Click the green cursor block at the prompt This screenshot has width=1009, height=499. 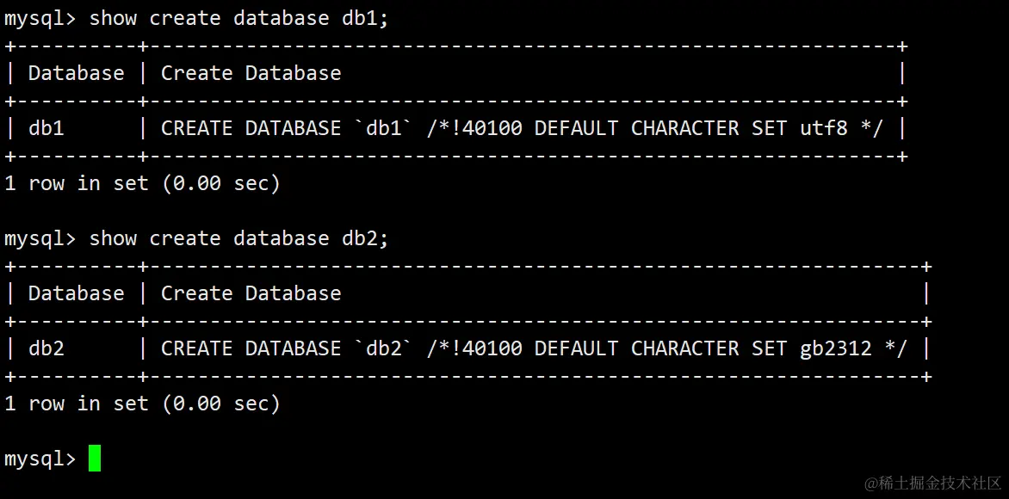coord(95,458)
